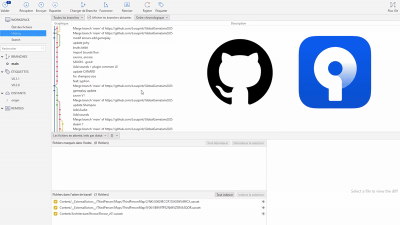Viewport: 400px width, 225px height.
Task: Collapse the REMISES section
Action: 2,108
